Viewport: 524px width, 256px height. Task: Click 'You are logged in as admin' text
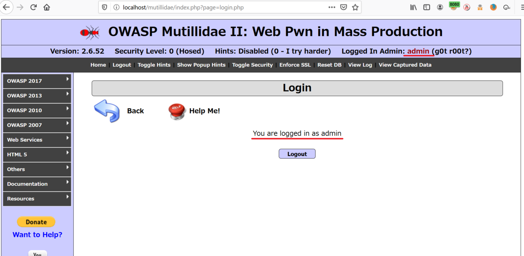point(297,133)
